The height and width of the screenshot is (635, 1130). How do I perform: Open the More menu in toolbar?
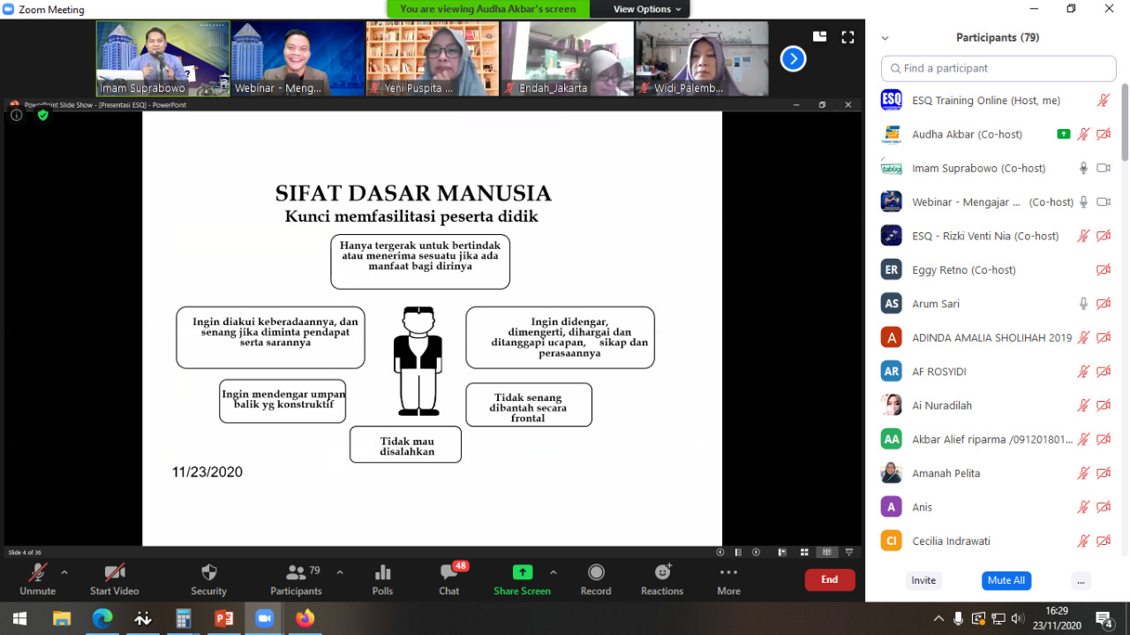click(x=728, y=572)
